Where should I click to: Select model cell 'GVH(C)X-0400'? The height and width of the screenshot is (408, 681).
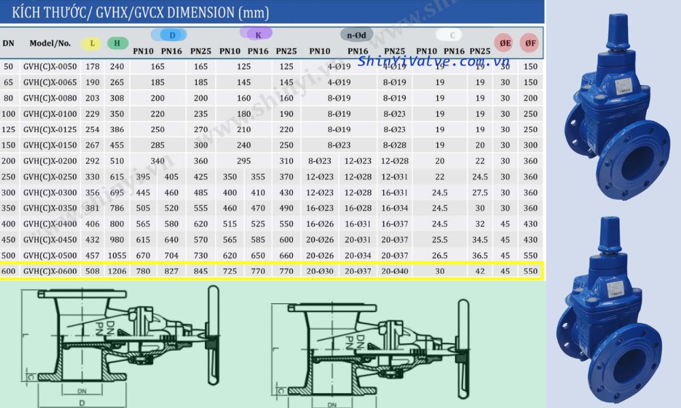(50, 224)
